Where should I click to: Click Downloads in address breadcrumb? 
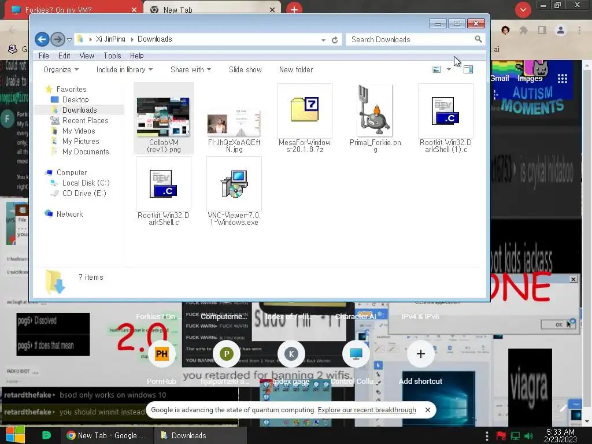(x=155, y=39)
